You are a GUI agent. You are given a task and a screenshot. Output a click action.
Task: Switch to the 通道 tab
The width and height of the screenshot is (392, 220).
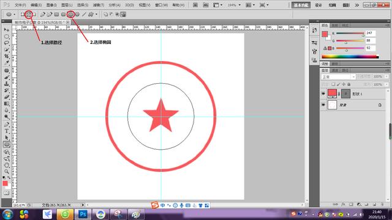335,70
